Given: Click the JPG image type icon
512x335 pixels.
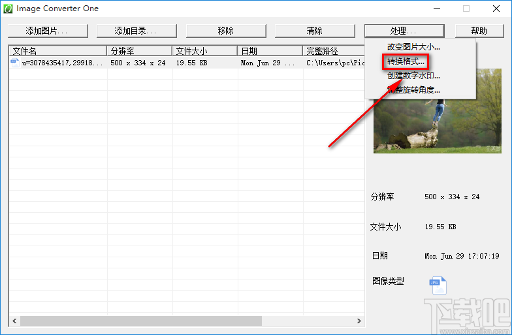Looking at the screenshot, I should click(x=438, y=285).
